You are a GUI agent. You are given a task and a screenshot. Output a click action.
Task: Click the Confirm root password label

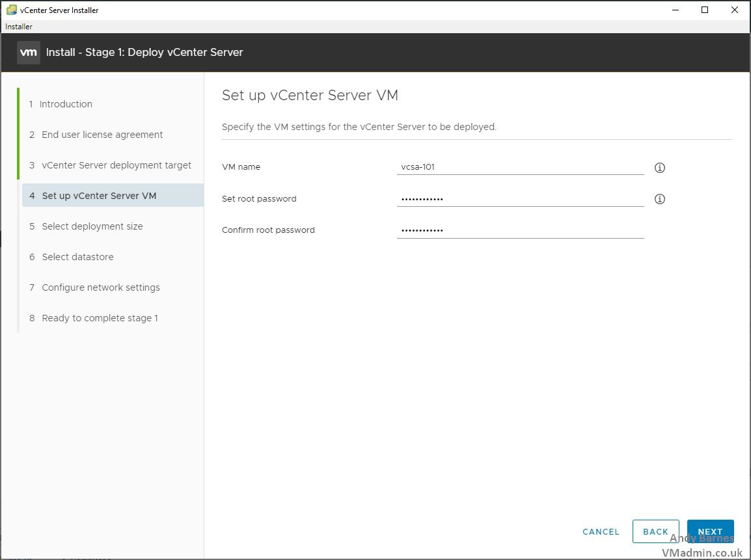click(268, 230)
